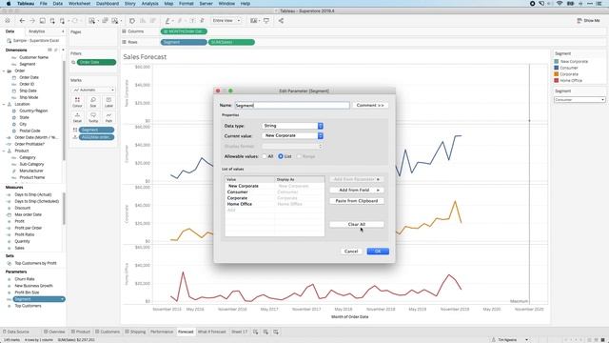Image resolution: width=609 pixels, height=343 pixels.
Task: Open the Format menu
Action: pos(187,4)
